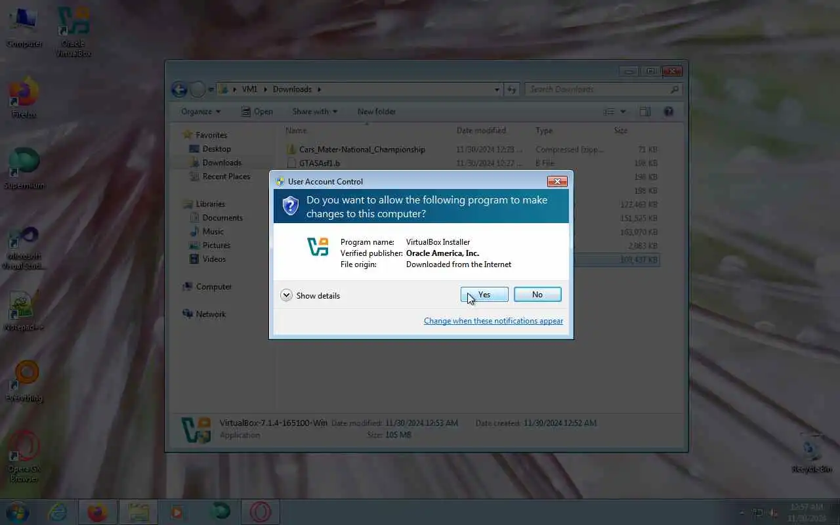Viewport: 840px width, 525px height.
Task: Close the User Account Control dialog
Action: click(x=556, y=181)
